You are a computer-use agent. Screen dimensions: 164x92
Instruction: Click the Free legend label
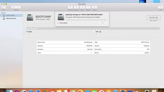click(x=97, y=32)
